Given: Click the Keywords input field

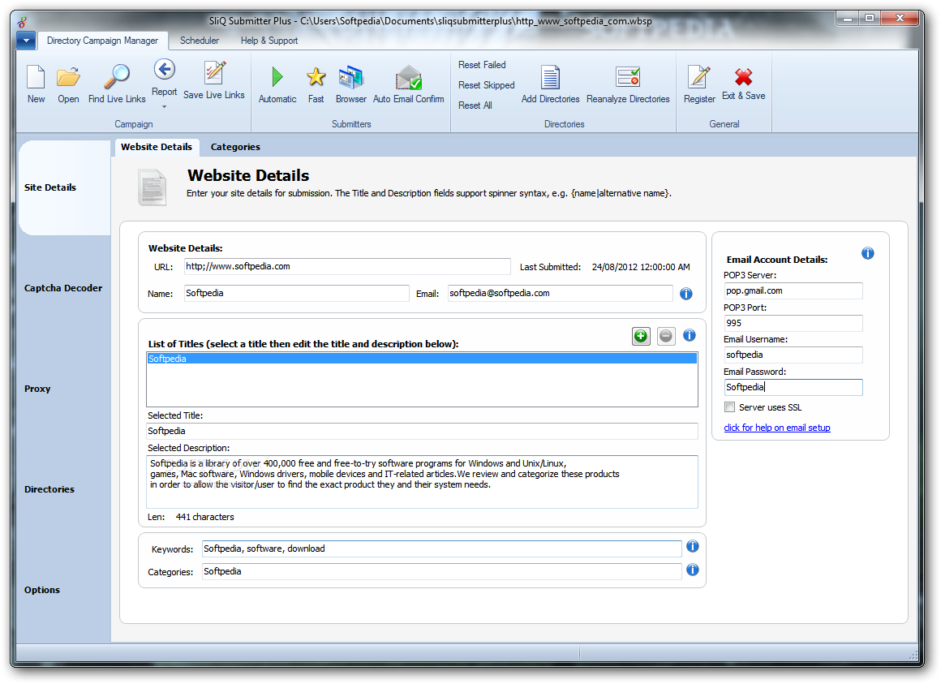Looking at the screenshot, I should (441, 549).
